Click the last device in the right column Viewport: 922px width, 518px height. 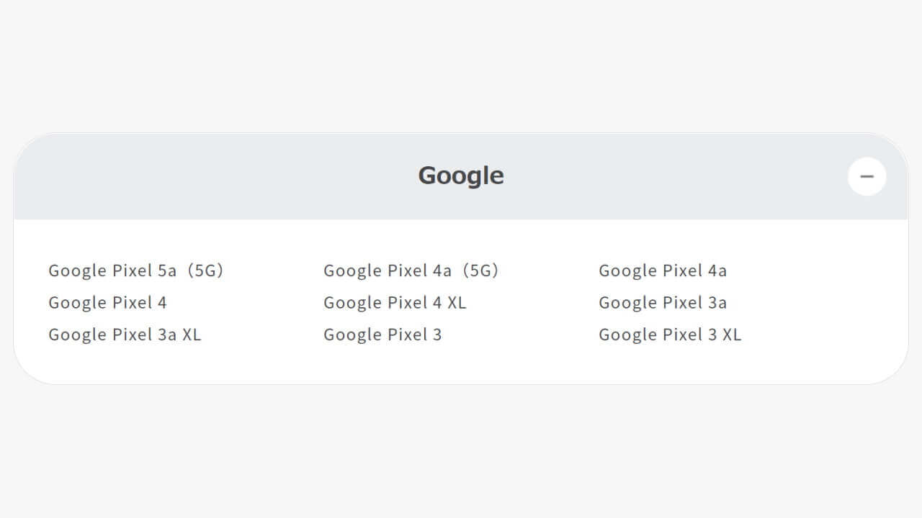[669, 335]
